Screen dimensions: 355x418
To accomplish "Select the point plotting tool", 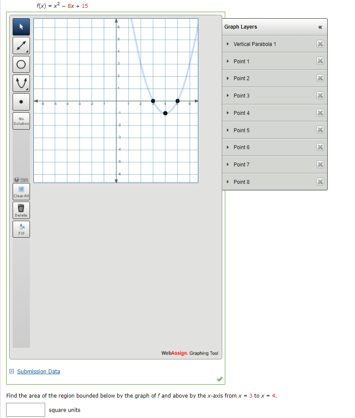I will [x=21, y=101].
